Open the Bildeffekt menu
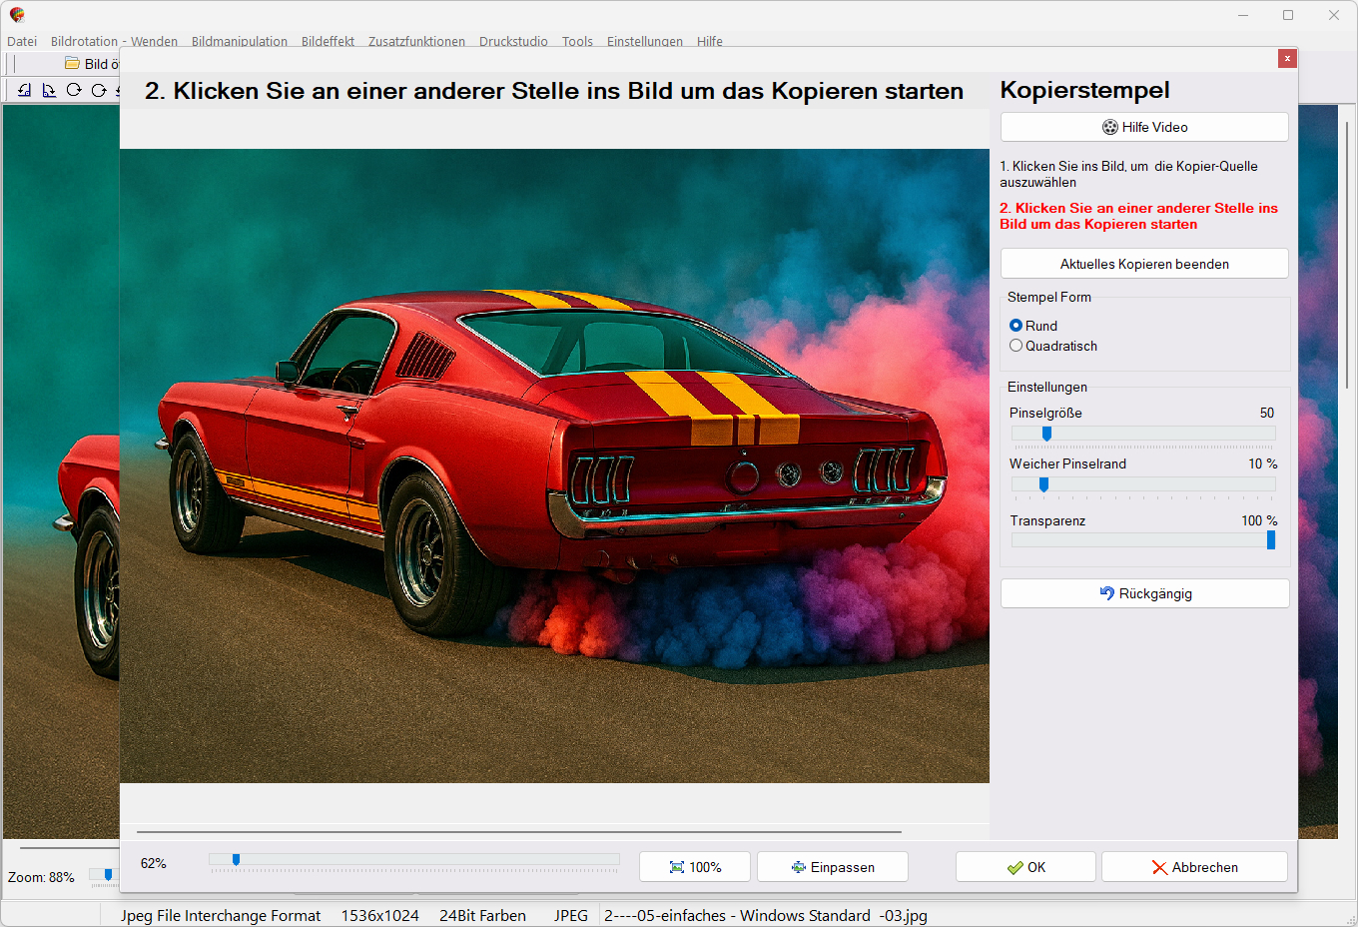 pos(328,41)
